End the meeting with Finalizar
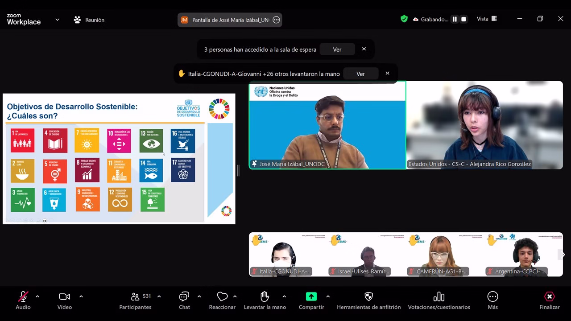 pos(549,297)
